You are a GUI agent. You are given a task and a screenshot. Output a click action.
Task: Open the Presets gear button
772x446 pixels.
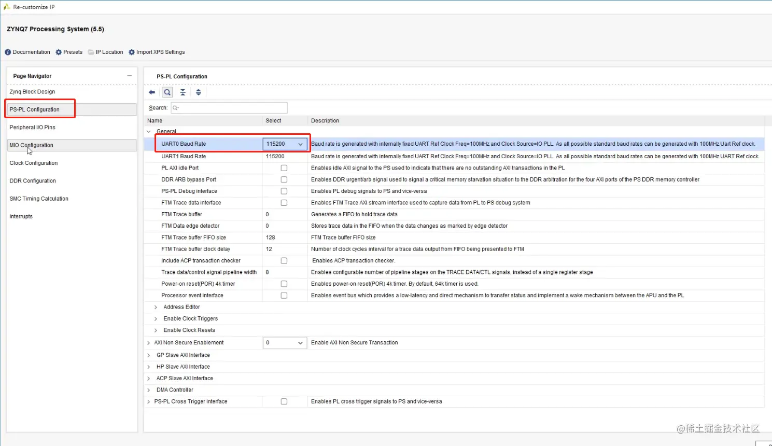tap(69, 52)
